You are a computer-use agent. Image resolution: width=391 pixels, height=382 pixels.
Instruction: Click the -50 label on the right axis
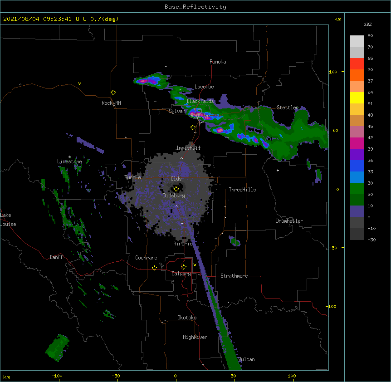pyautogui.click(x=333, y=248)
